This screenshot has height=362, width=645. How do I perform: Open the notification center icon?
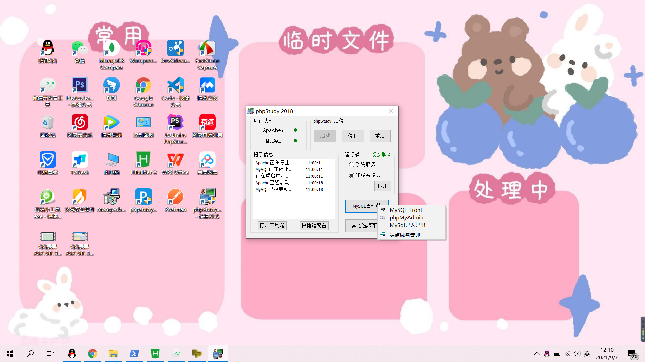[633, 354]
